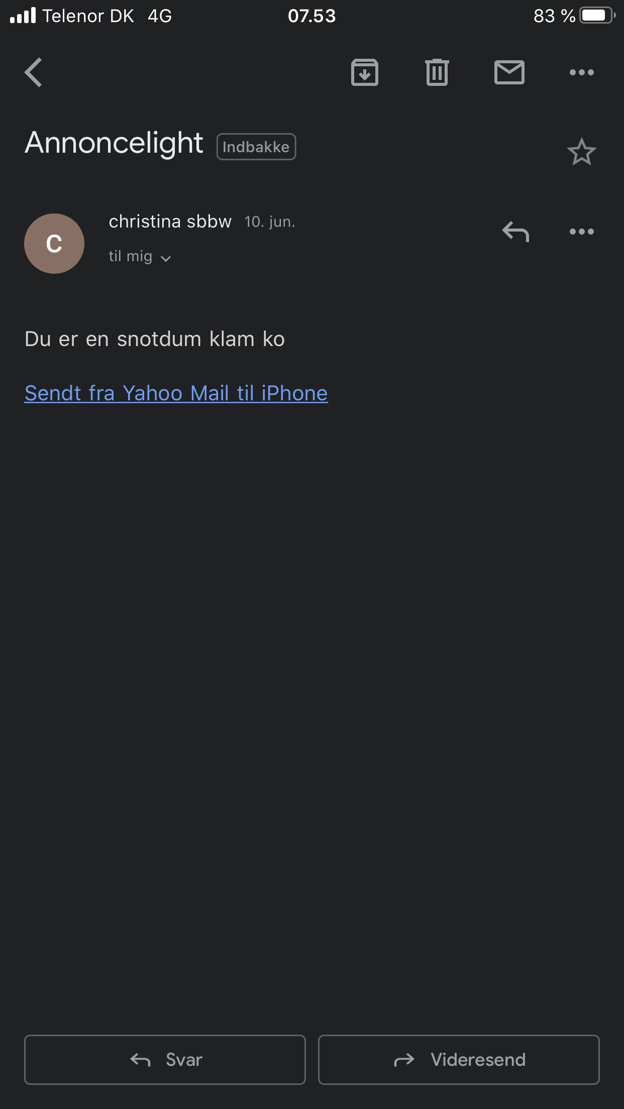Click the Indbakke label tag
The height and width of the screenshot is (1109, 624).
[256, 147]
